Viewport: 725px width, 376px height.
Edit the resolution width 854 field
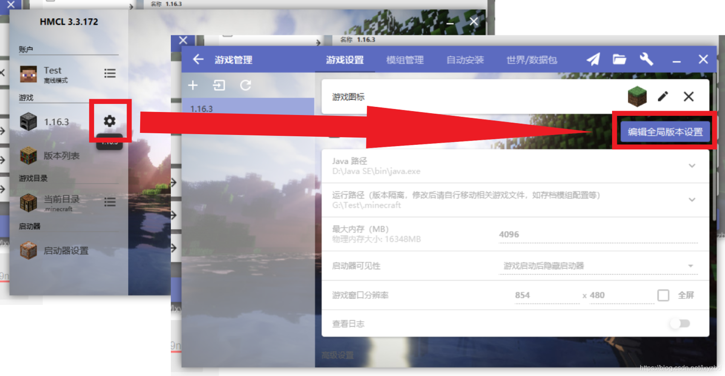point(547,296)
